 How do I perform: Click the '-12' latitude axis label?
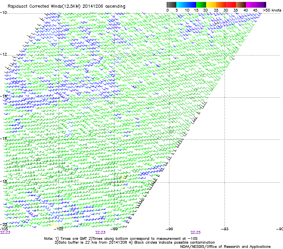click(3, 54)
